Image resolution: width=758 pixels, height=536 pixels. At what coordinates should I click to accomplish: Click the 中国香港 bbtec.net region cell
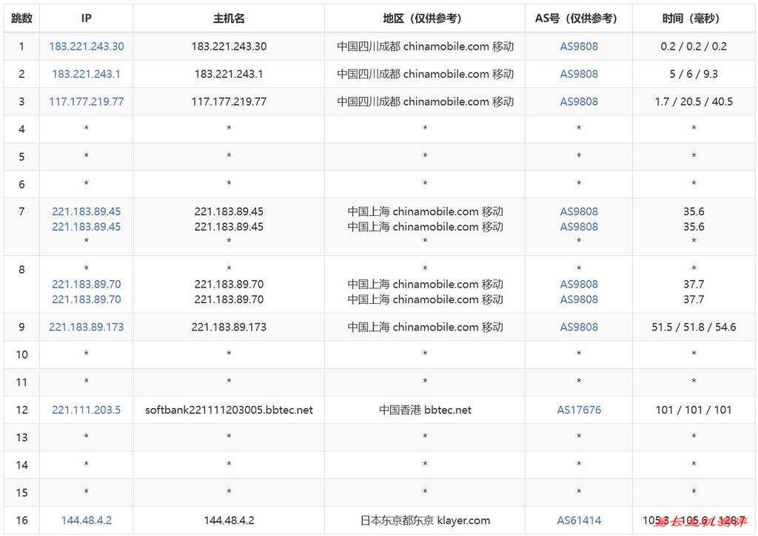click(425, 410)
